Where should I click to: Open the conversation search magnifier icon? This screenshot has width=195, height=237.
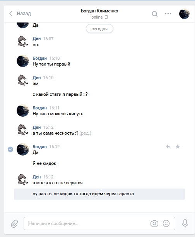(x=155, y=14)
